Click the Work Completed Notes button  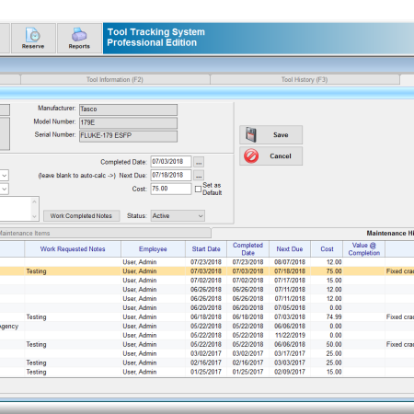click(x=81, y=216)
